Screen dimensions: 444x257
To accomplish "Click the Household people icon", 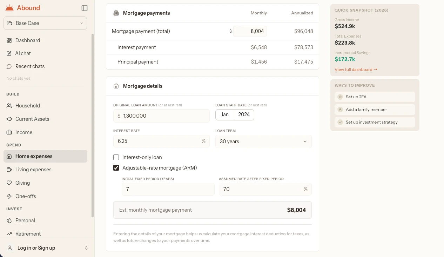I will (9, 106).
